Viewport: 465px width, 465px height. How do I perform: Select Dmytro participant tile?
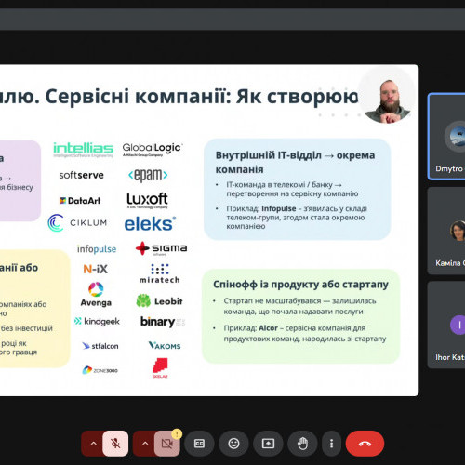click(446, 137)
